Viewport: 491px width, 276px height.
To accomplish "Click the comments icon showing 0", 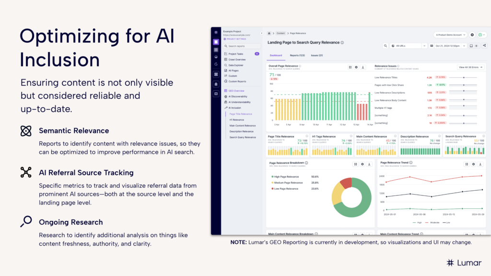I will click(473, 46).
